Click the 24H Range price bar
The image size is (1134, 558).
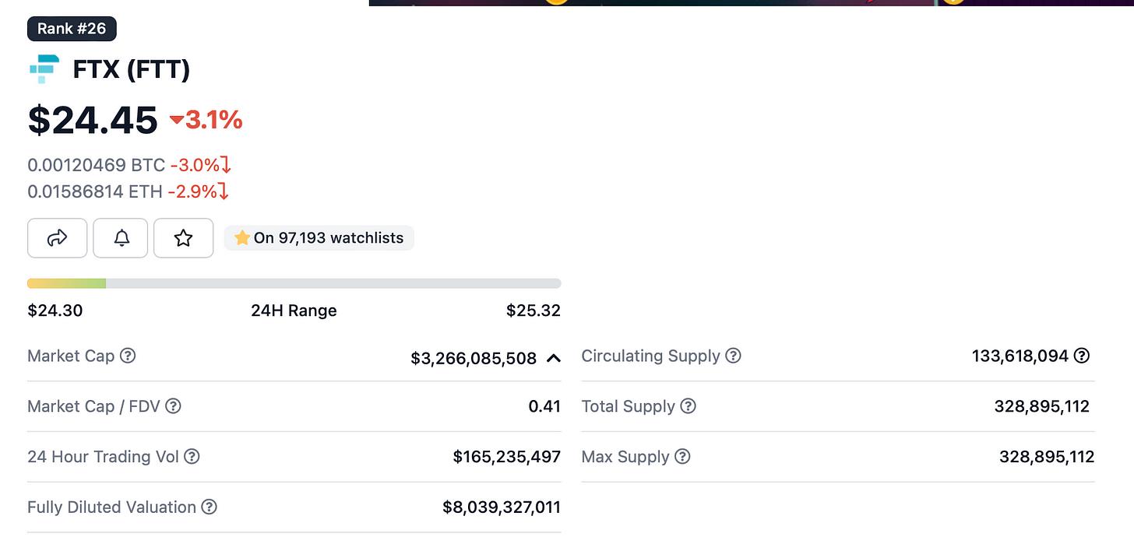[x=294, y=283]
